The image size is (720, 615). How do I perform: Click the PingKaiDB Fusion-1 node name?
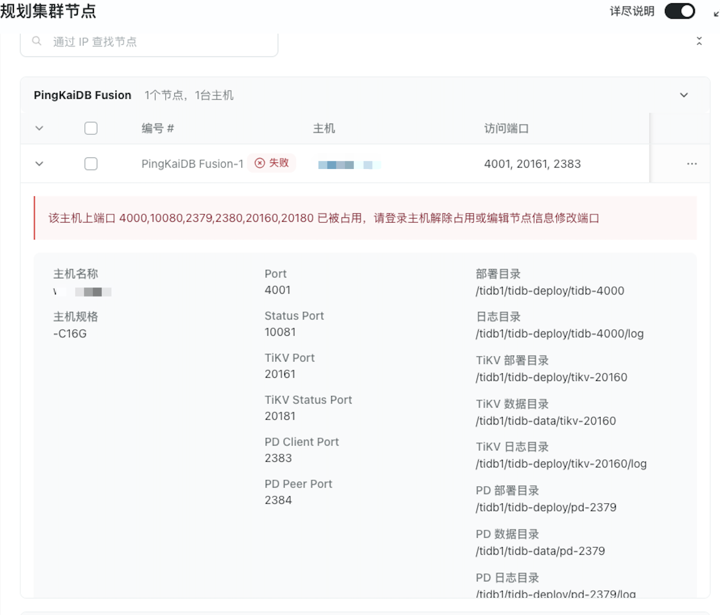click(x=192, y=164)
